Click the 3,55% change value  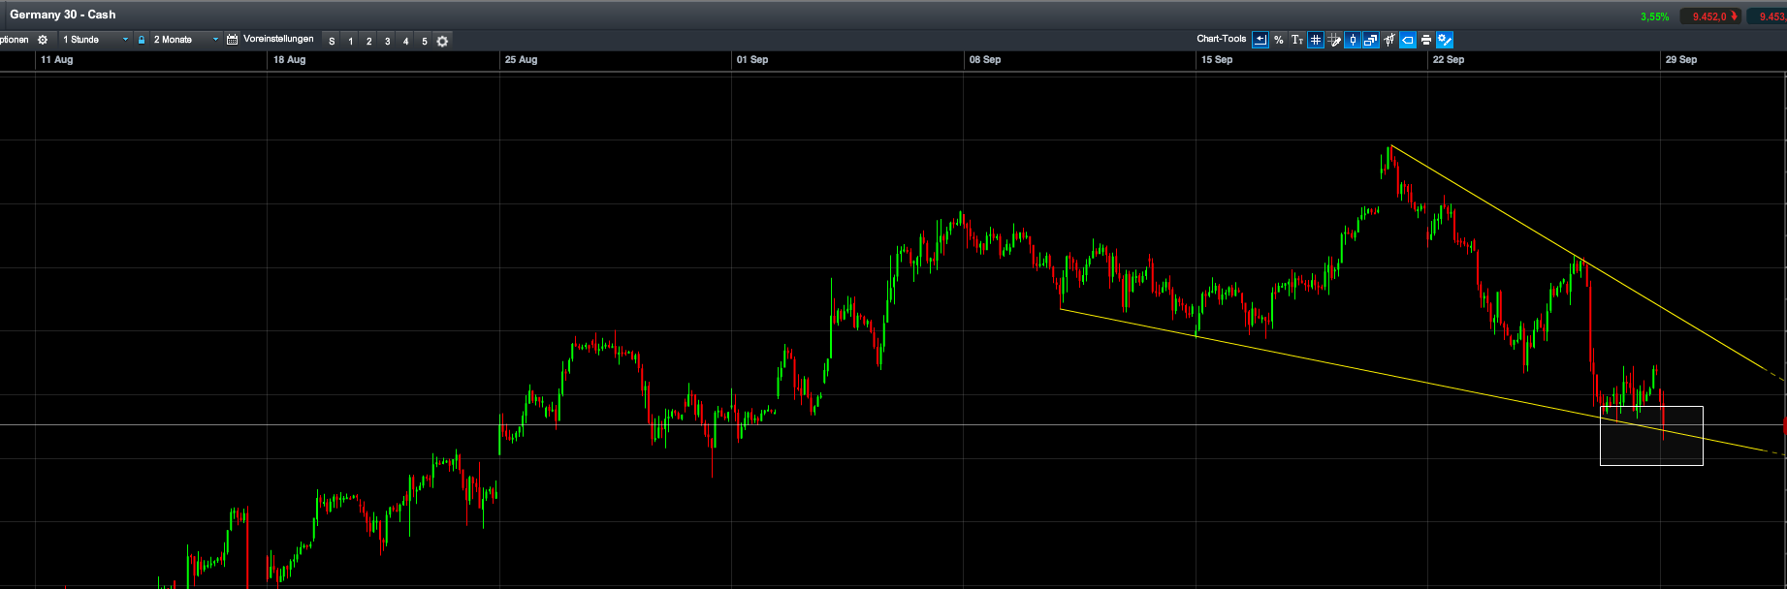point(1655,16)
